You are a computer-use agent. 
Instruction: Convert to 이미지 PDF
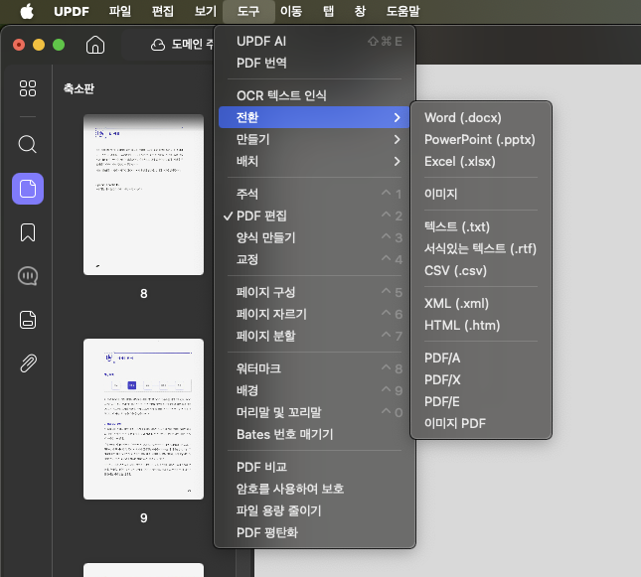tap(481, 423)
